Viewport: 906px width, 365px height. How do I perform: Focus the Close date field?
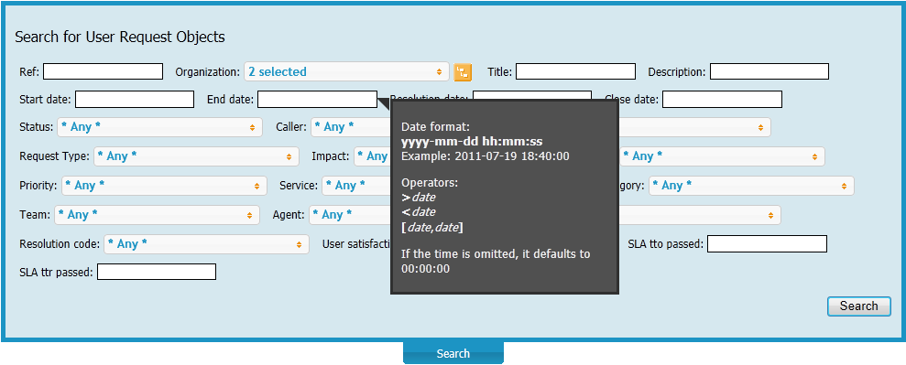pos(722,99)
